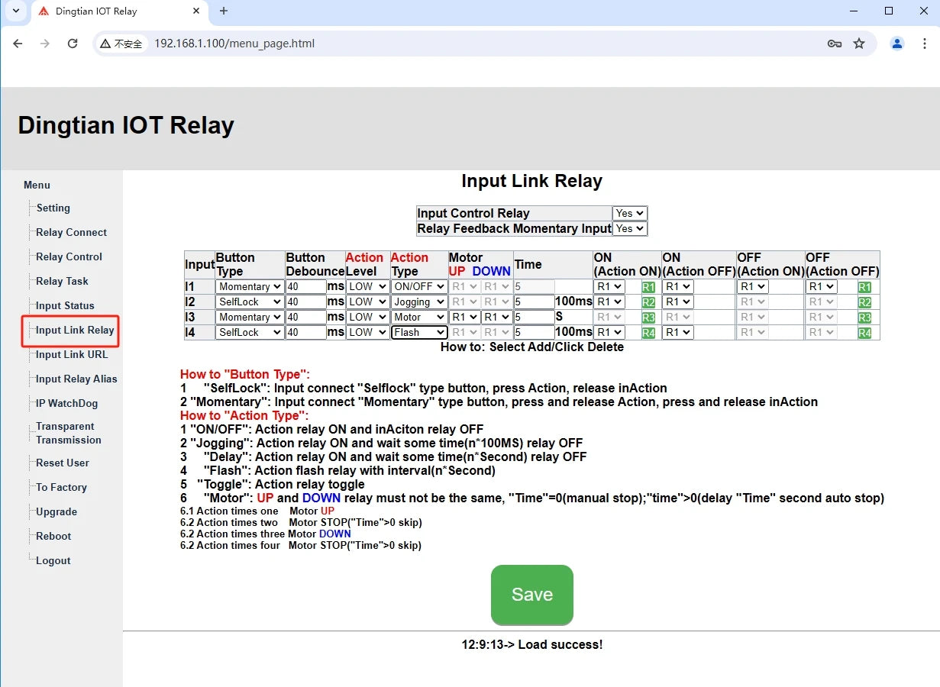The height and width of the screenshot is (687, 940).
Task: Open the Chrome profile avatar
Action: 897,44
